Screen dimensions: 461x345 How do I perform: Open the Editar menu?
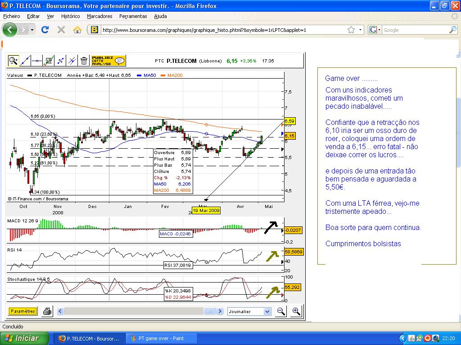click(33, 16)
